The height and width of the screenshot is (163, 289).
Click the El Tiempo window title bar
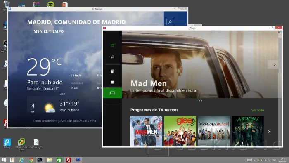coord(97,9)
